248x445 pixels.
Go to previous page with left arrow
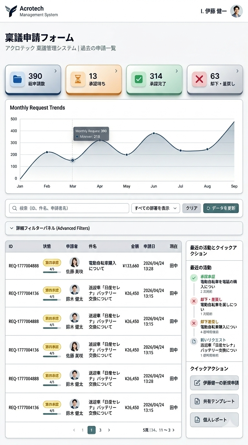[x=74, y=430]
